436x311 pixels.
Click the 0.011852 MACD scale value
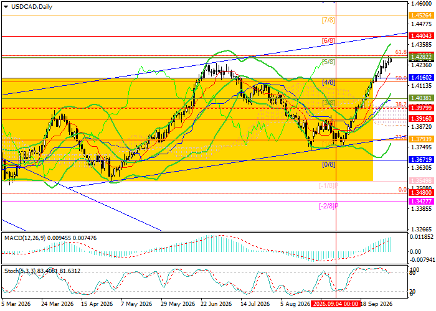tap(422, 237)
